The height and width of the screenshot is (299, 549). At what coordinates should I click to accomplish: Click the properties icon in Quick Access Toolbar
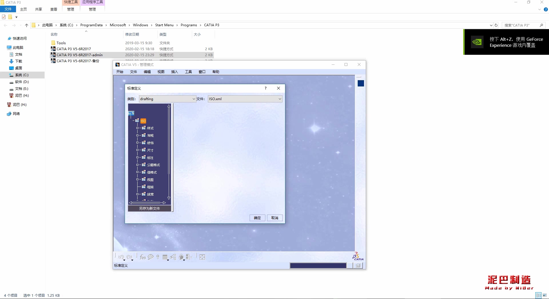coord(4,17)
